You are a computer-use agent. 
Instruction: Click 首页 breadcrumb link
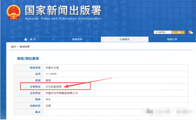(14, 47)
